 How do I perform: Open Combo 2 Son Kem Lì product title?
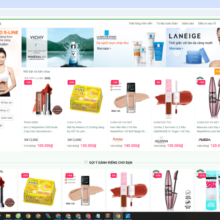coord(172,129)
